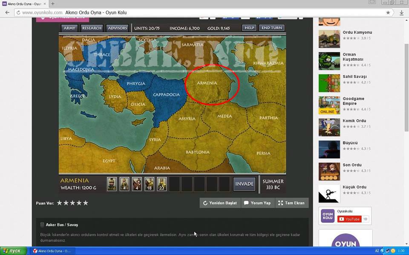The image size is (409, 255).
Task: Click the Parthia province label
Action: (268, 118)
